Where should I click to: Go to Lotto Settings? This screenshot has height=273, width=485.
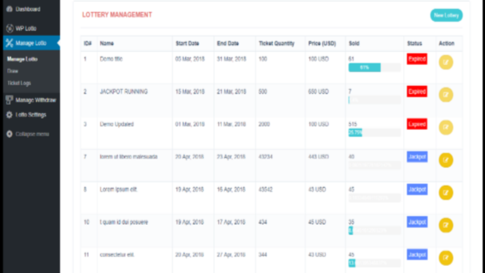coord(30,115)
